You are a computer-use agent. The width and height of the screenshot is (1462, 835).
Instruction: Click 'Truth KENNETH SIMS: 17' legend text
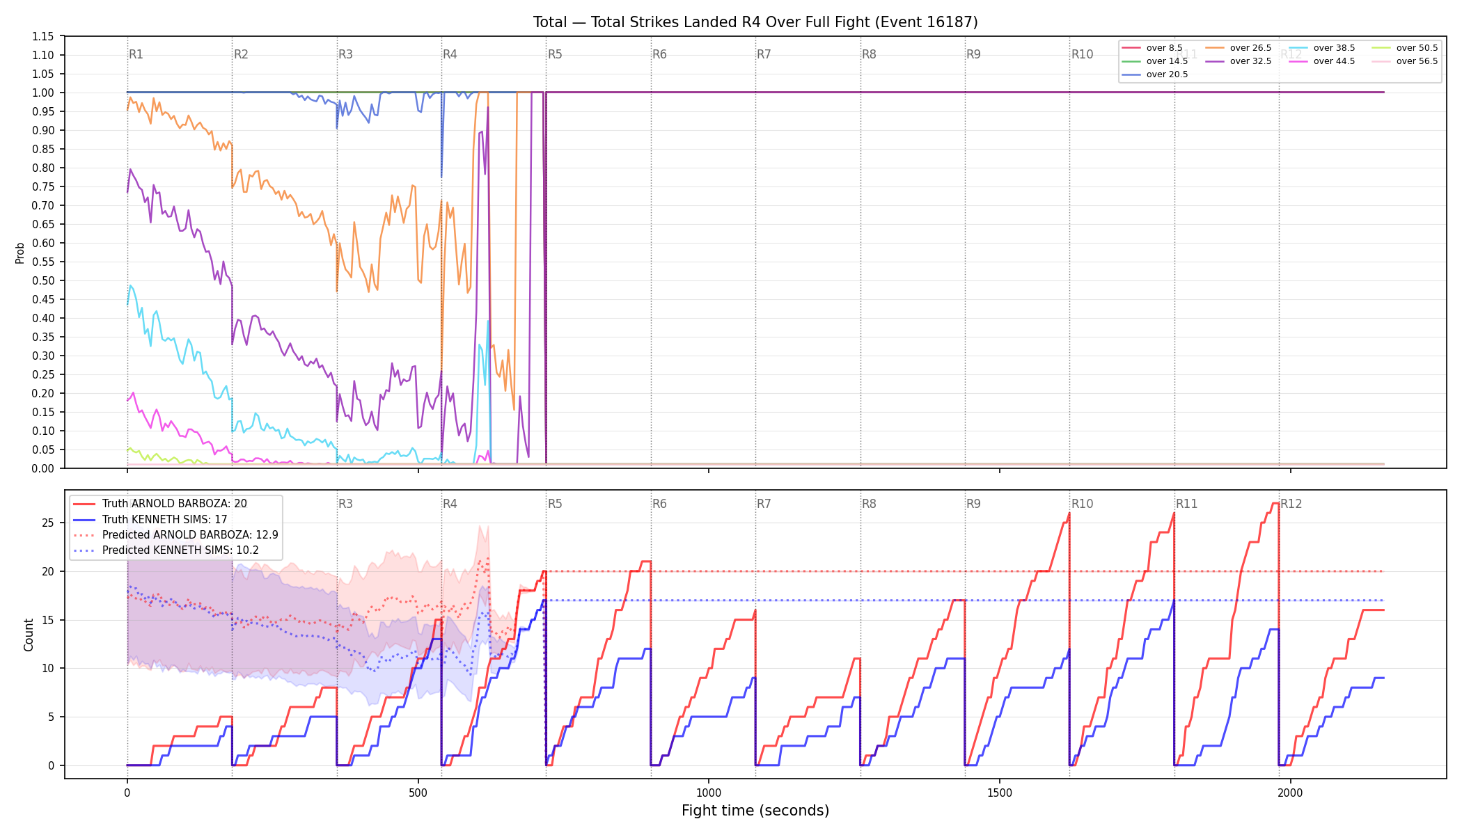click(x=164, y=519)
